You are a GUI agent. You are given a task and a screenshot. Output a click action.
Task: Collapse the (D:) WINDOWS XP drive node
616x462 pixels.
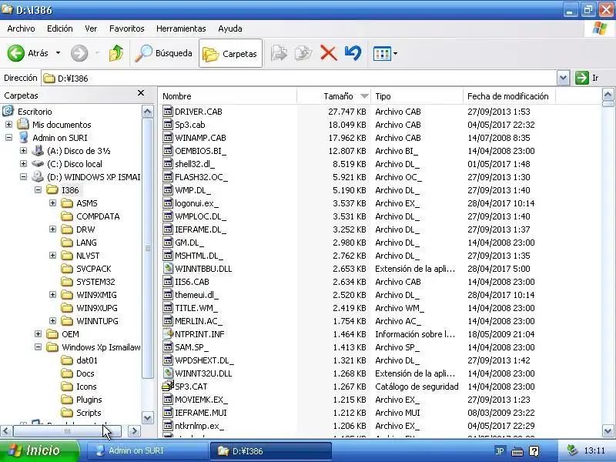click(x=23, y=177)
